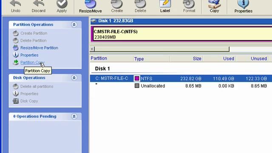The width and height of the screenshot is (272, 153).
Task: Click the Delete all partitions link
Action: pyautogui.click(x=37, y=87)
